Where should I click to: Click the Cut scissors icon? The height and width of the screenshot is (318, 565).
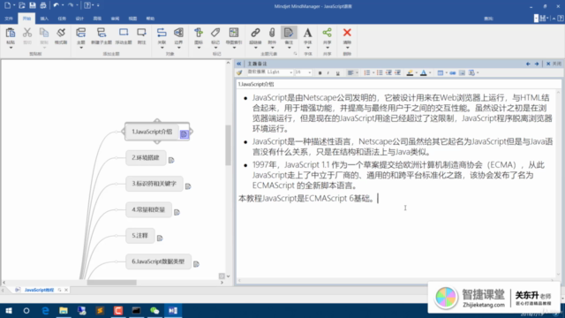27,33
